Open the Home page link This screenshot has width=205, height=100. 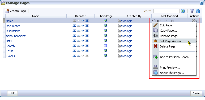coord(10,21)
